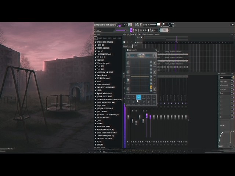This screenshot has width=235, height=176.
Task: Click the white bypass ring in Effector
Action: coord(128,80)
